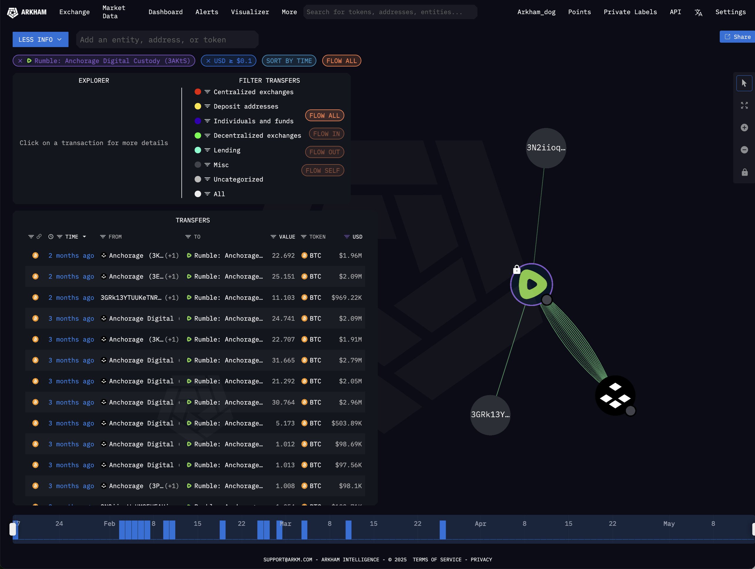This screenshot has width=755, height=569.
Task: Enable the FLOW IN filter
Action: (326, 134)
